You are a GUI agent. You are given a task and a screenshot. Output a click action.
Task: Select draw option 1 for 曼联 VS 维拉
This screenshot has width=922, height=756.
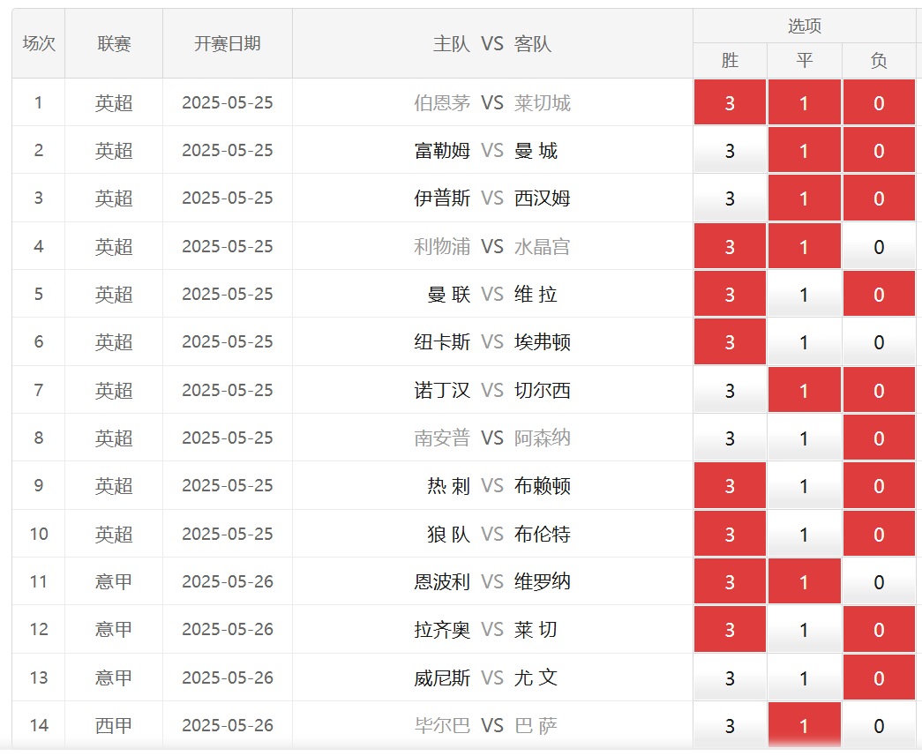click(805, 294)
